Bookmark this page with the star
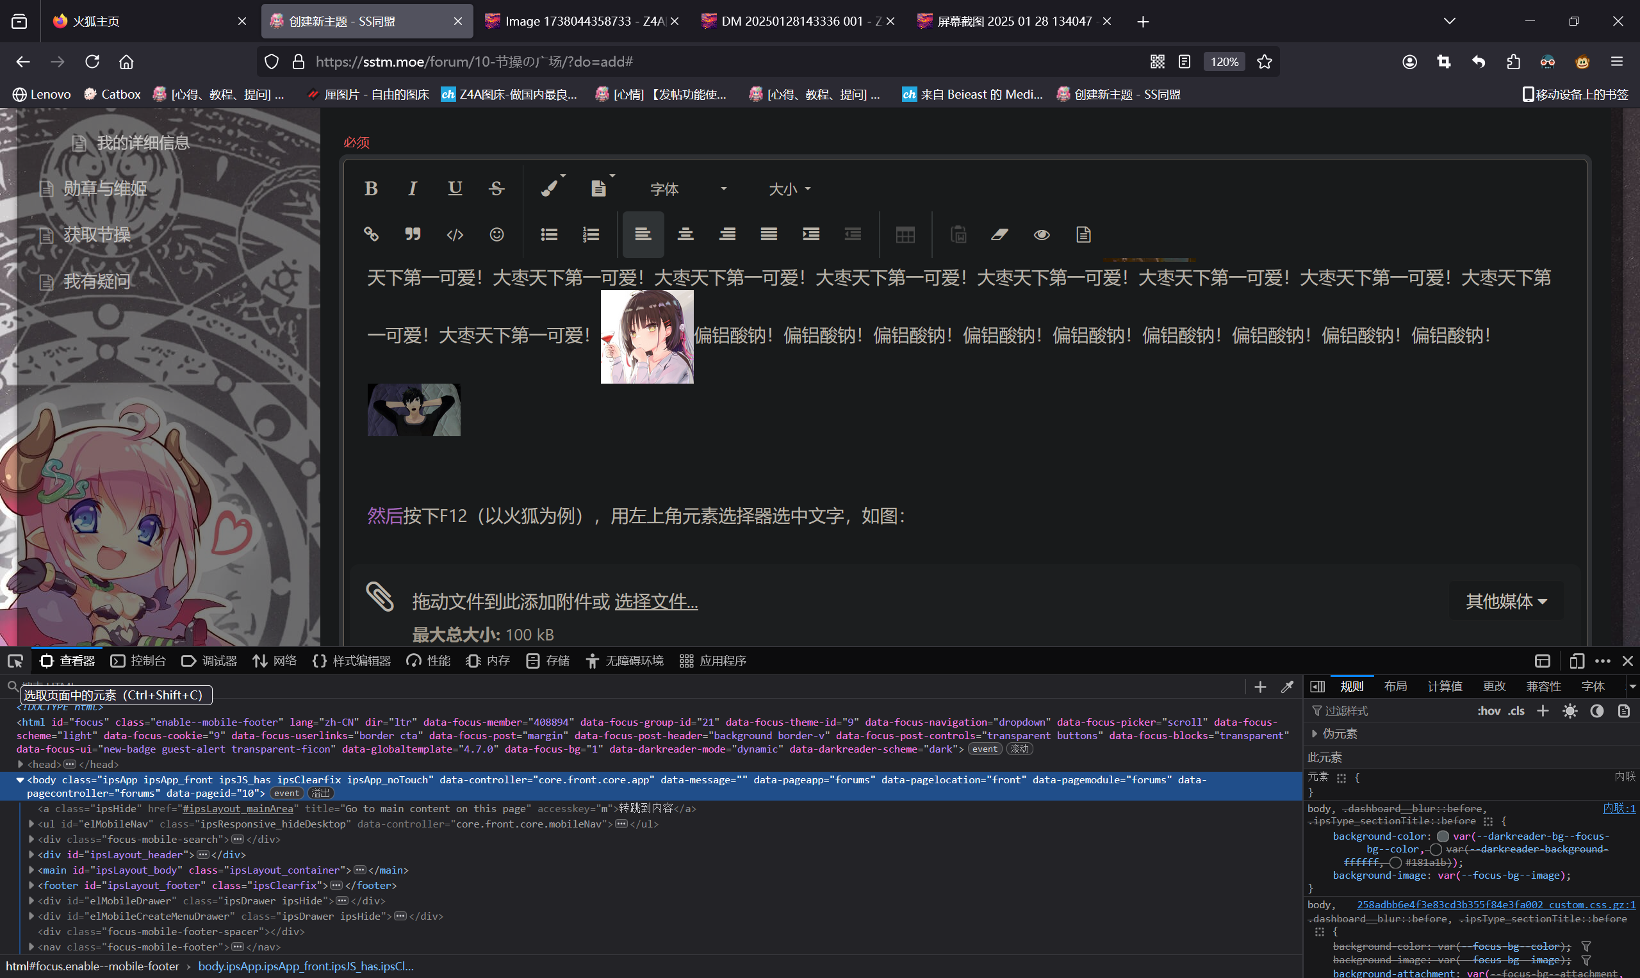The image size is (1640, 978). pyautogui.click(x=1265, y=61)
